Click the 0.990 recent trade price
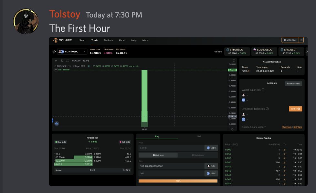Screen dimensions: 316x193 point(228,150)
